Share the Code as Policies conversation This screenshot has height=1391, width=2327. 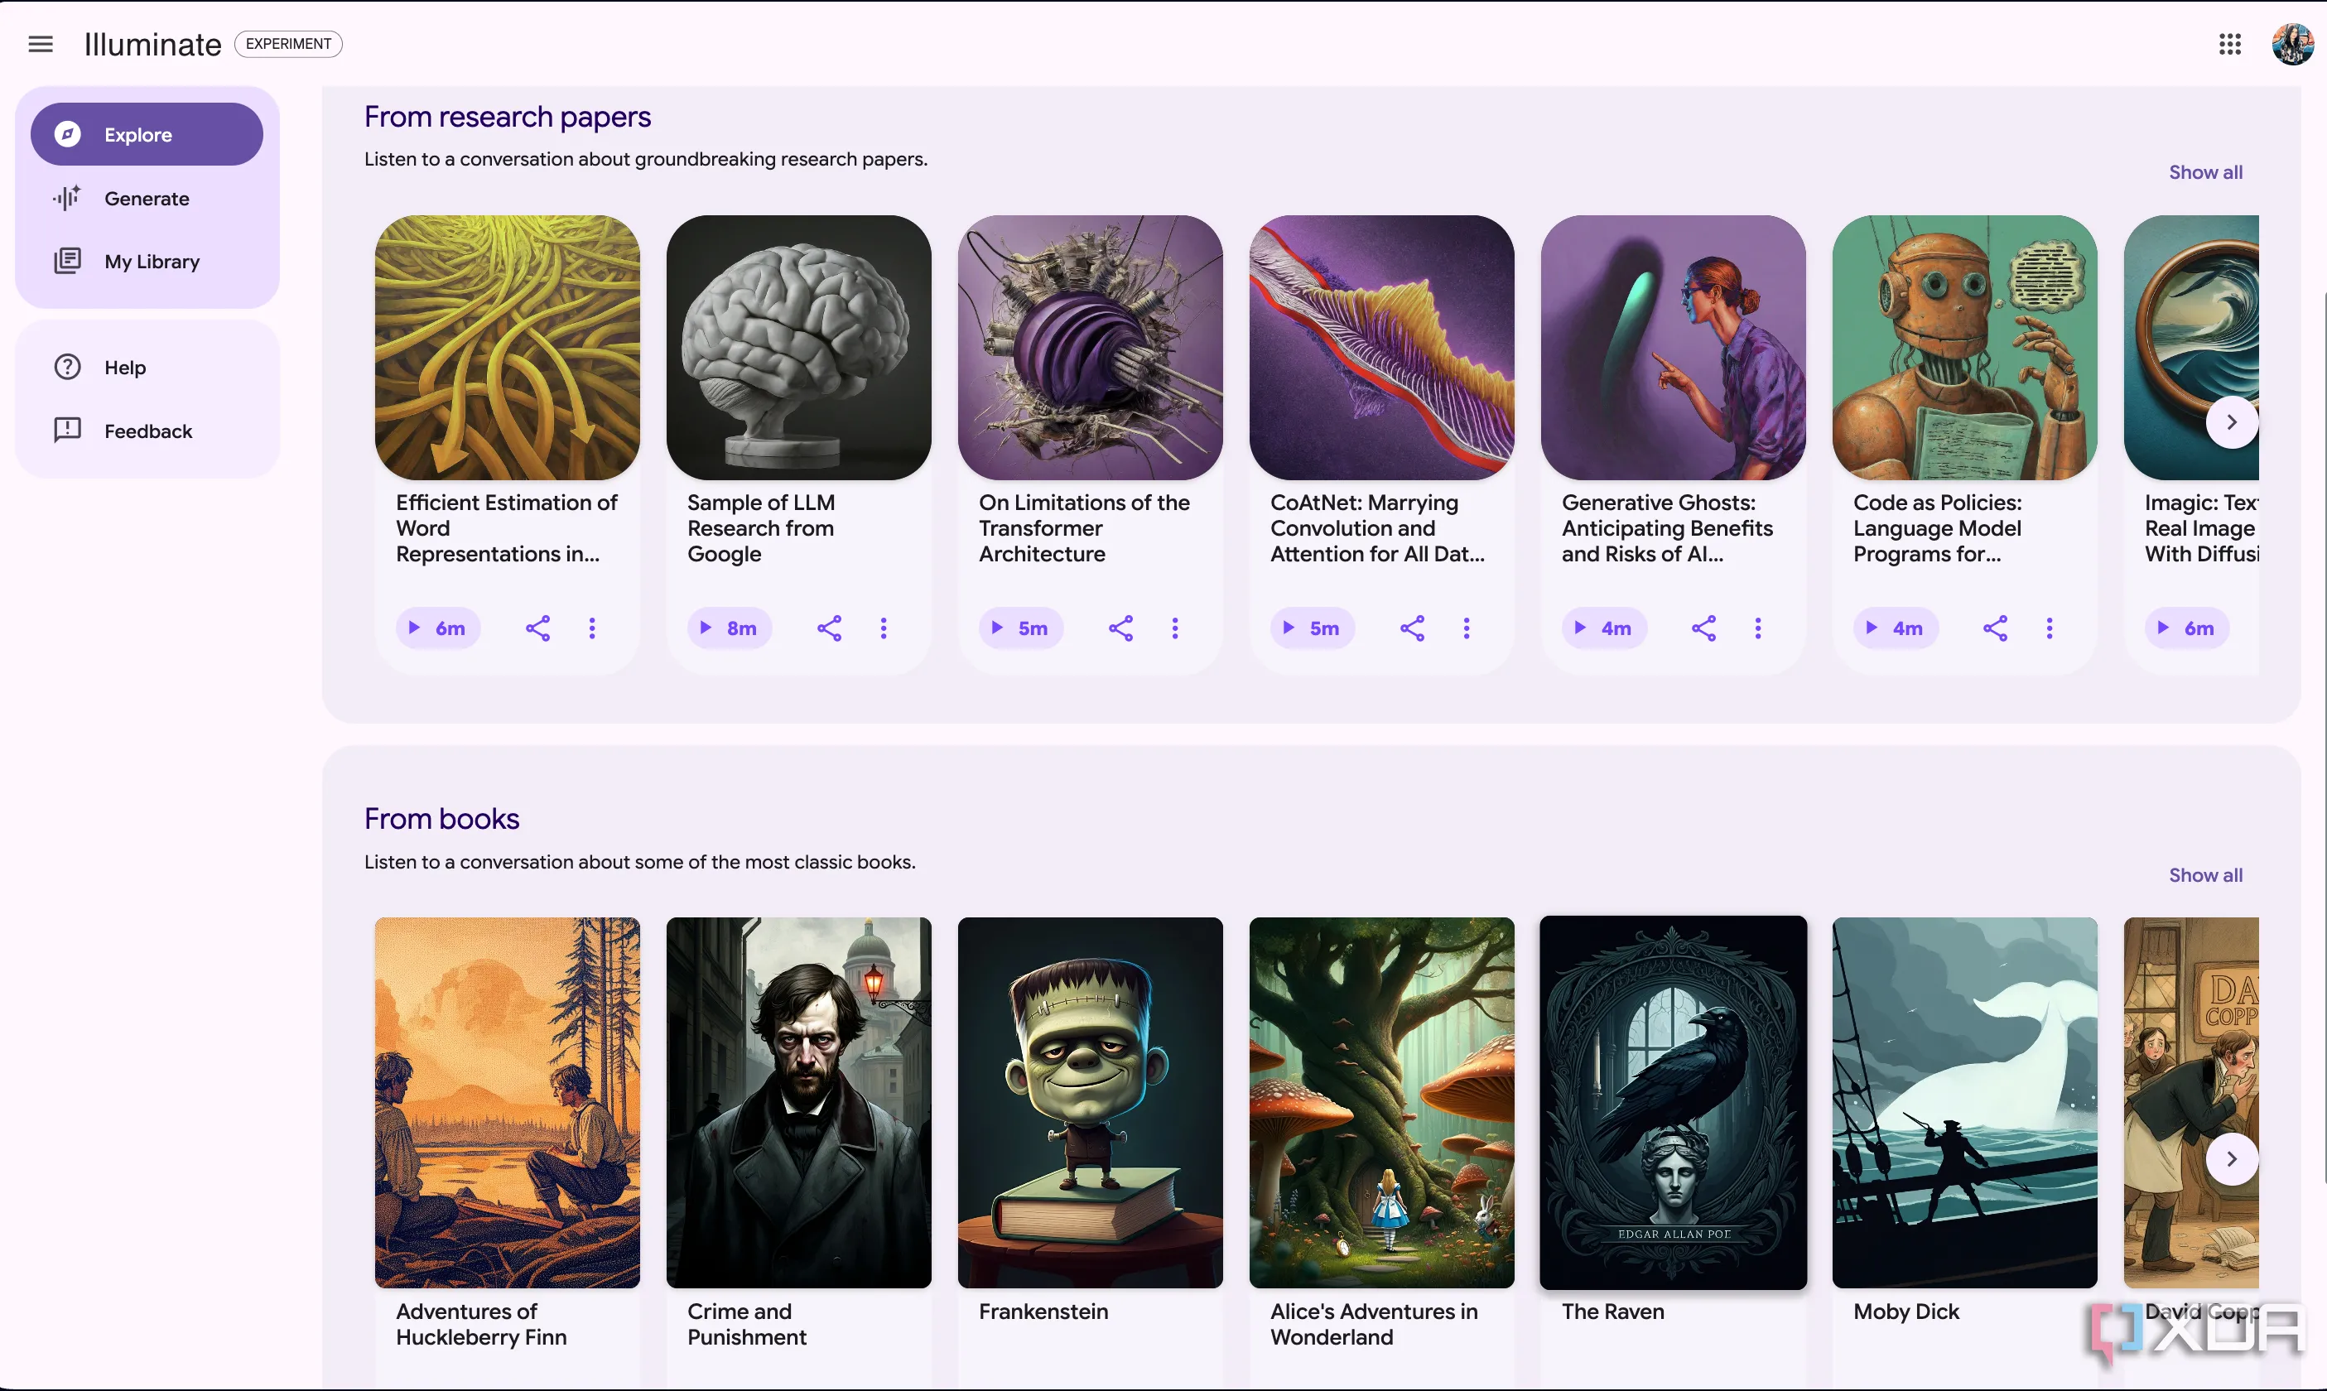pyautogui.click(x=1995, y=628)
